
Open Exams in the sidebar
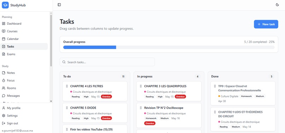[24, 54]
